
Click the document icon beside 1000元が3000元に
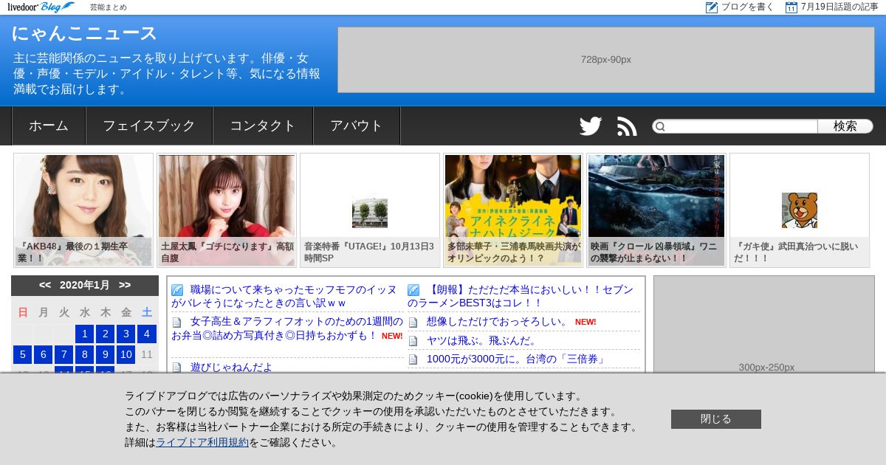pyautogui.click(x=413, y=360)
